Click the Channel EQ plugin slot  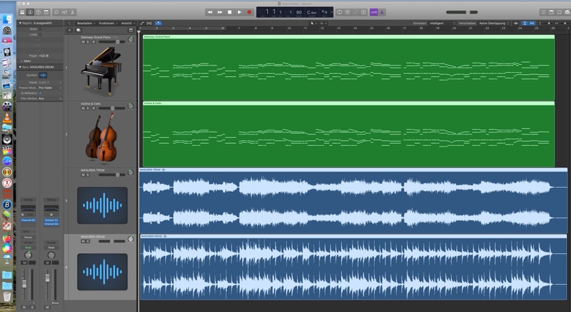tap(28, 220)
